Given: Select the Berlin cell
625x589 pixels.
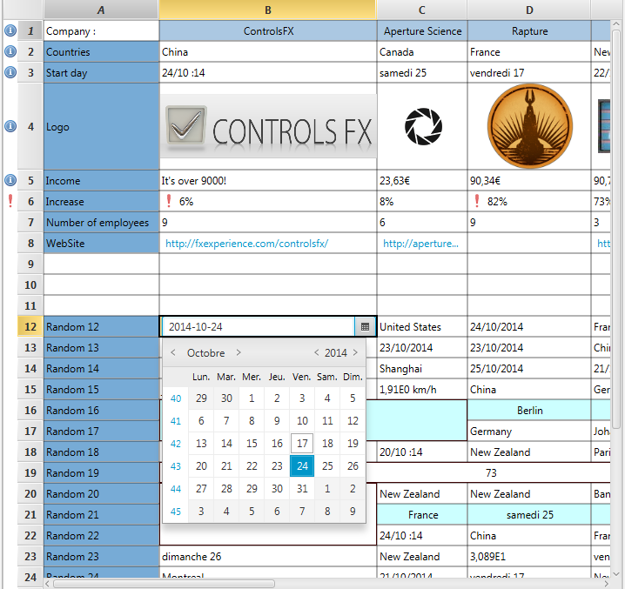Looking at the screenshot, I should (529, 410).
